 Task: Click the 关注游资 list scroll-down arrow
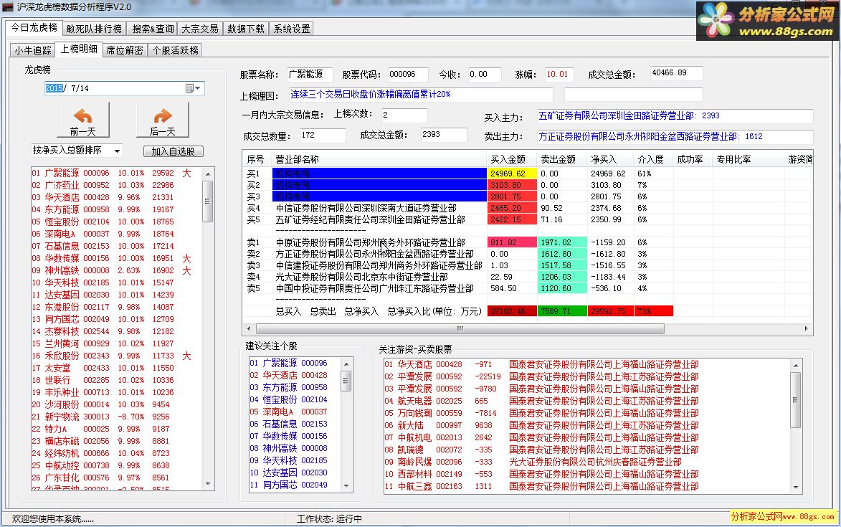pos(795,488)
